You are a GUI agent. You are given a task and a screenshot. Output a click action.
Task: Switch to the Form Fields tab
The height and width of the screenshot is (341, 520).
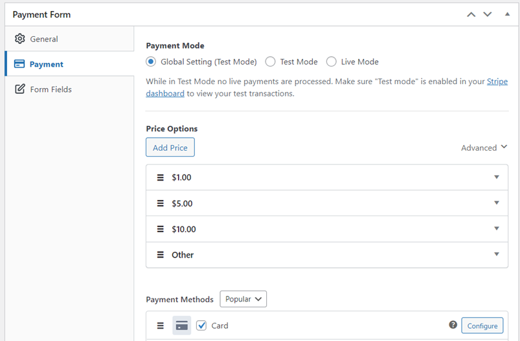click(69, 89)
